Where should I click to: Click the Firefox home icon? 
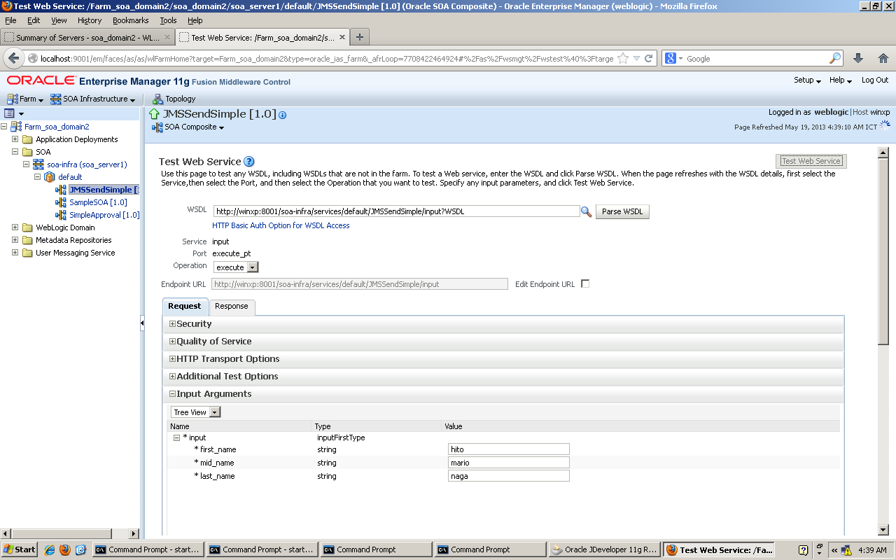[883, 58]
